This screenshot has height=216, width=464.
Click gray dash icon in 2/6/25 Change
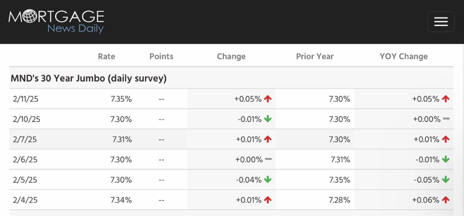point(268,159)
